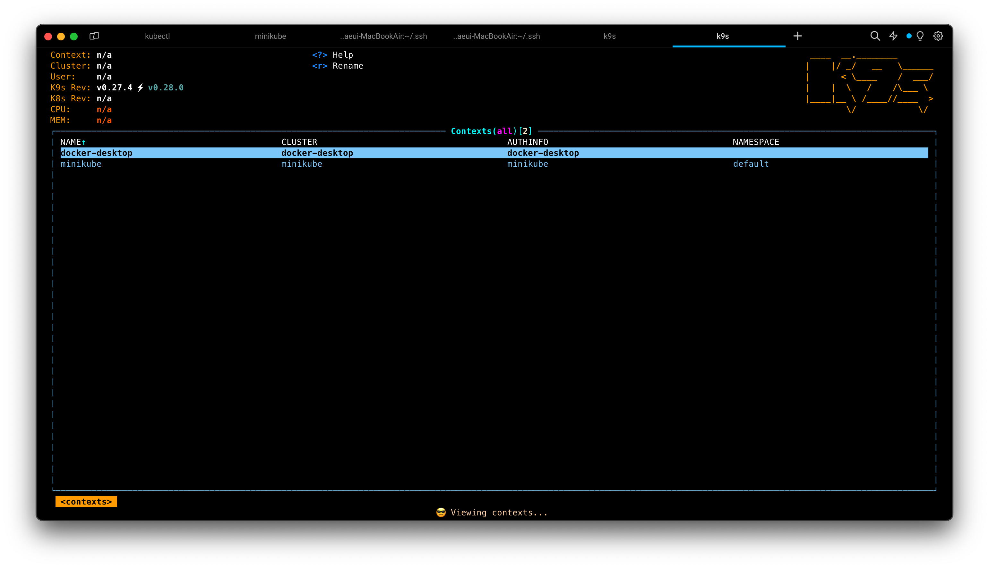Click the NAMESPACE column header
Screen dimensions: 989x568
click(755, 142)
